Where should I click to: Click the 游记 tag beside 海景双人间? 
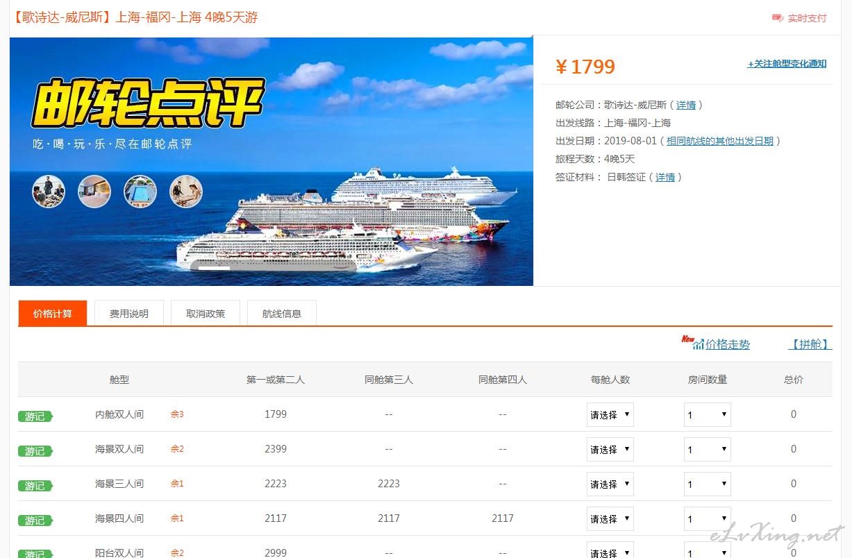[35, 451]
